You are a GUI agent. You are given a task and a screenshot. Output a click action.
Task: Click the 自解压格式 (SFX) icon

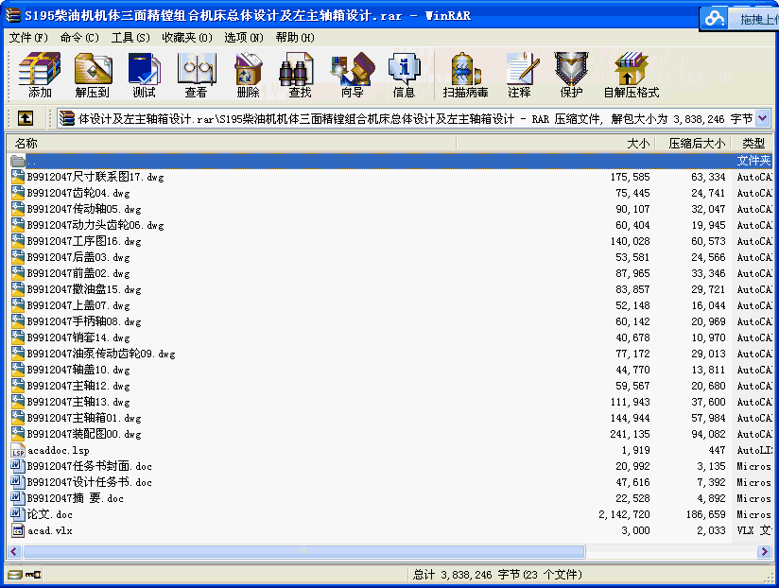point(631,76)
